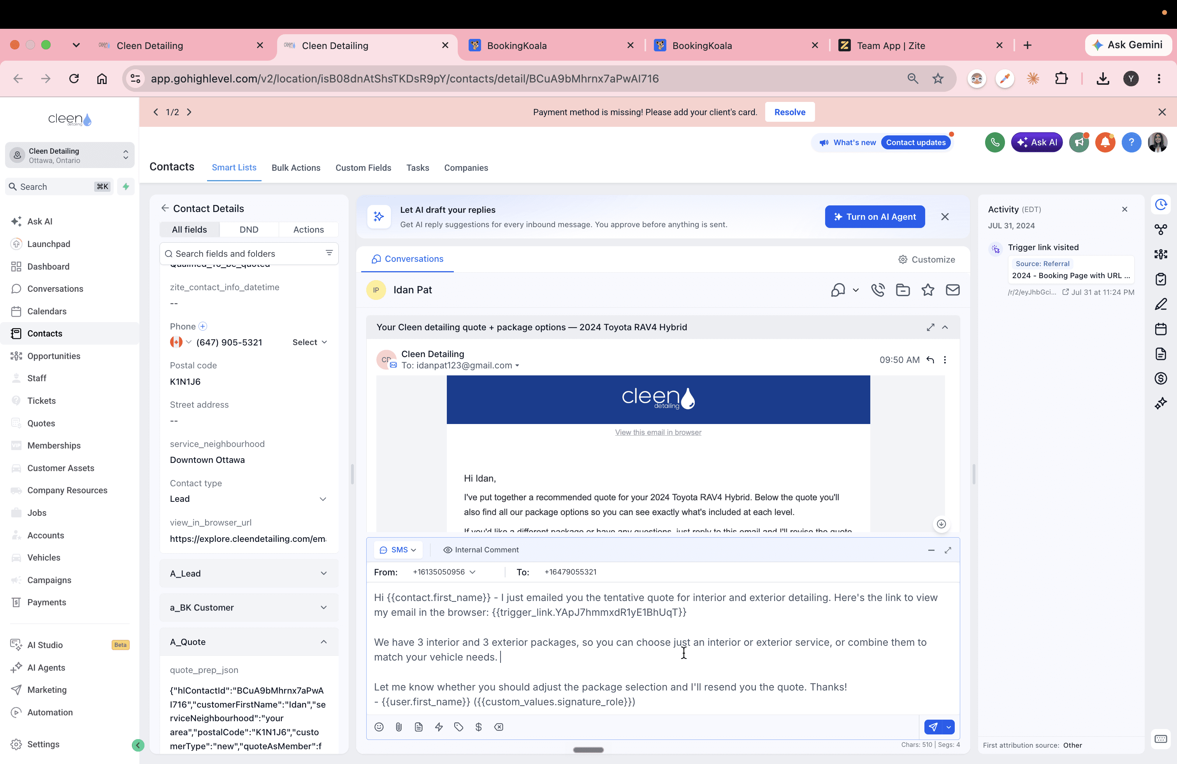1177x764 pixels.
Task: Call Idan Pat using the phone icon
Action: tap(878, 289)
